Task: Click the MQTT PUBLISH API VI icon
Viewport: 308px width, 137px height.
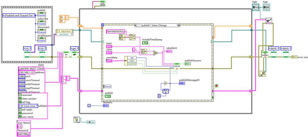Action: click(x=177, y=66)
